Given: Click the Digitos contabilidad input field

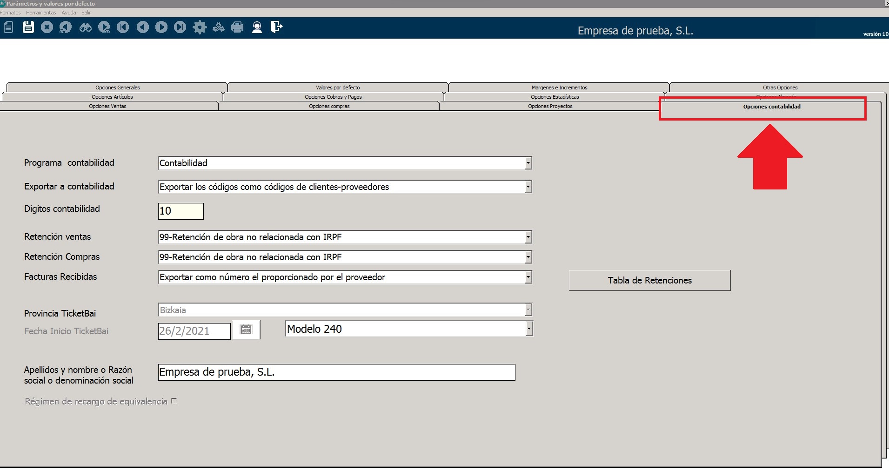Looking at the screenshot, I should pyautogui.click(x=180, y=211).
